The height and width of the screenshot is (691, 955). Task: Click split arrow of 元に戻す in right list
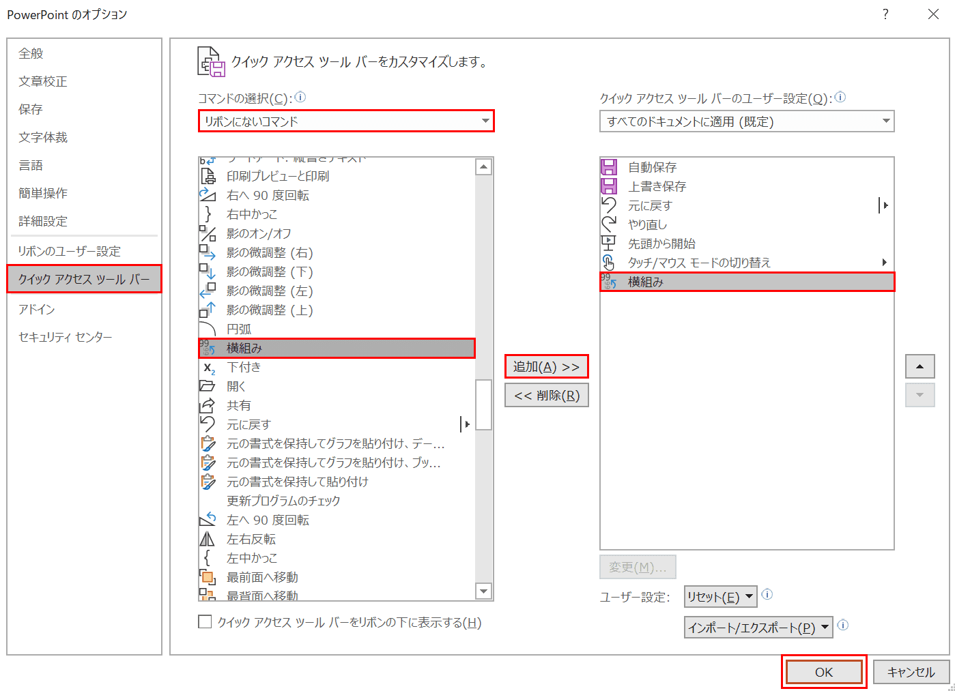pyautogui.click(x=885, y=205)
